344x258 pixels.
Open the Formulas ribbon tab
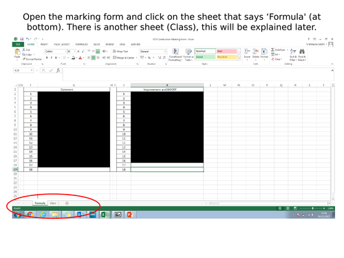point(81,44)
